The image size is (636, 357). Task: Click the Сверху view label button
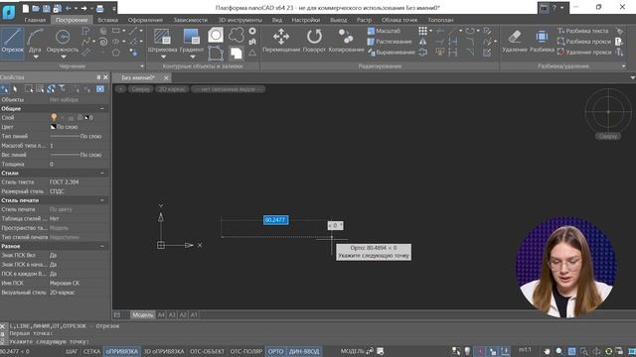(141, 89)
